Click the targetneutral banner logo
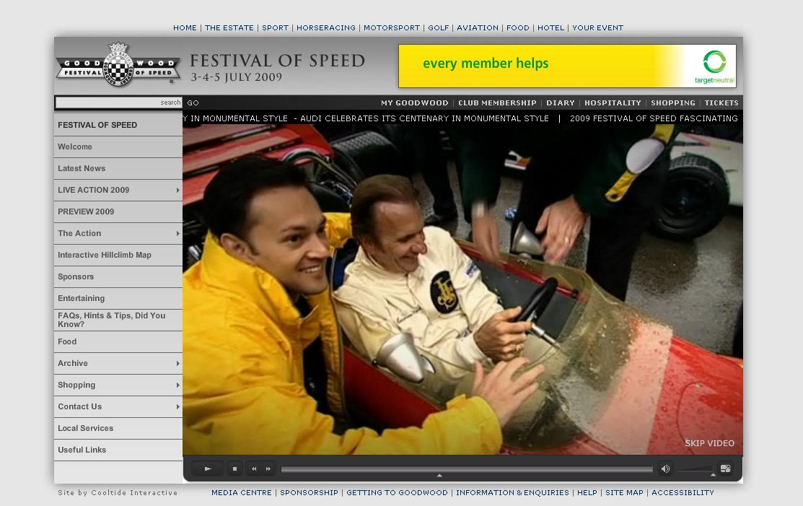Image resolution: width=803 pixels, height=506 pixels. pos(714,66)
